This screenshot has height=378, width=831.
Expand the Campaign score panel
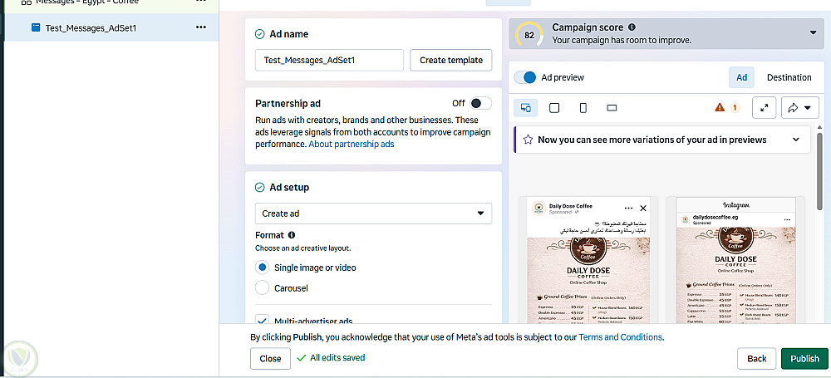point(812,33)
